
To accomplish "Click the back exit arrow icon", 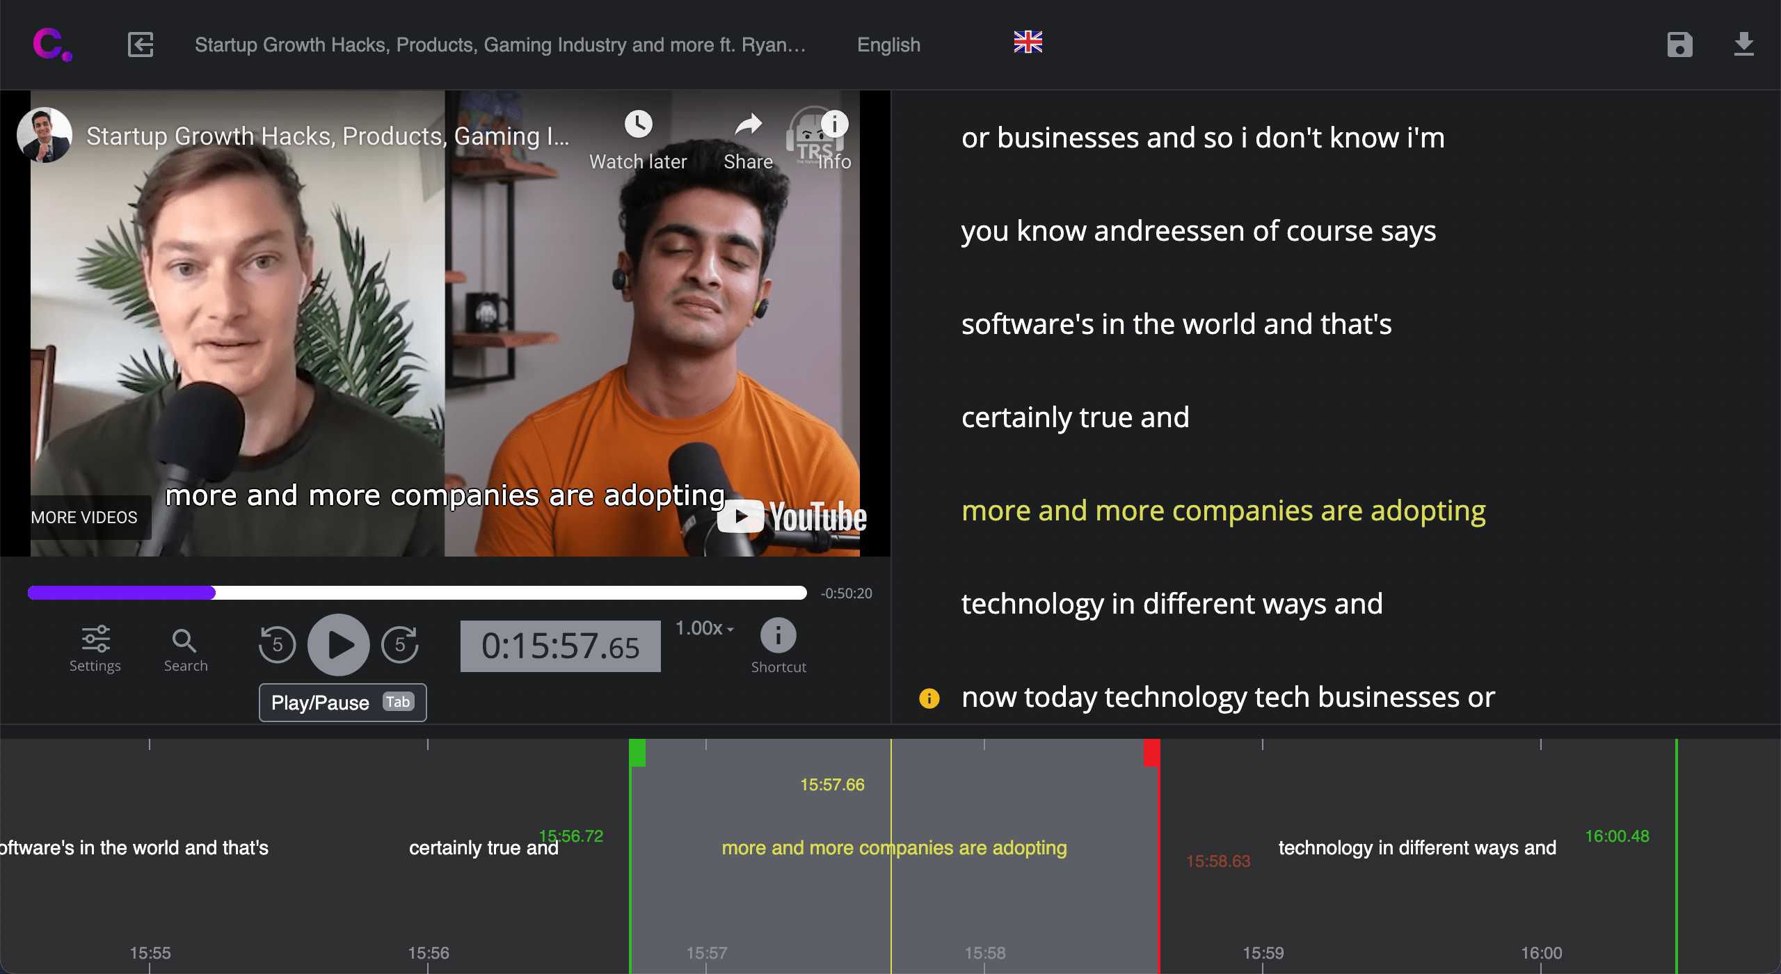I will pyautogui.click(x=141, y=45).
